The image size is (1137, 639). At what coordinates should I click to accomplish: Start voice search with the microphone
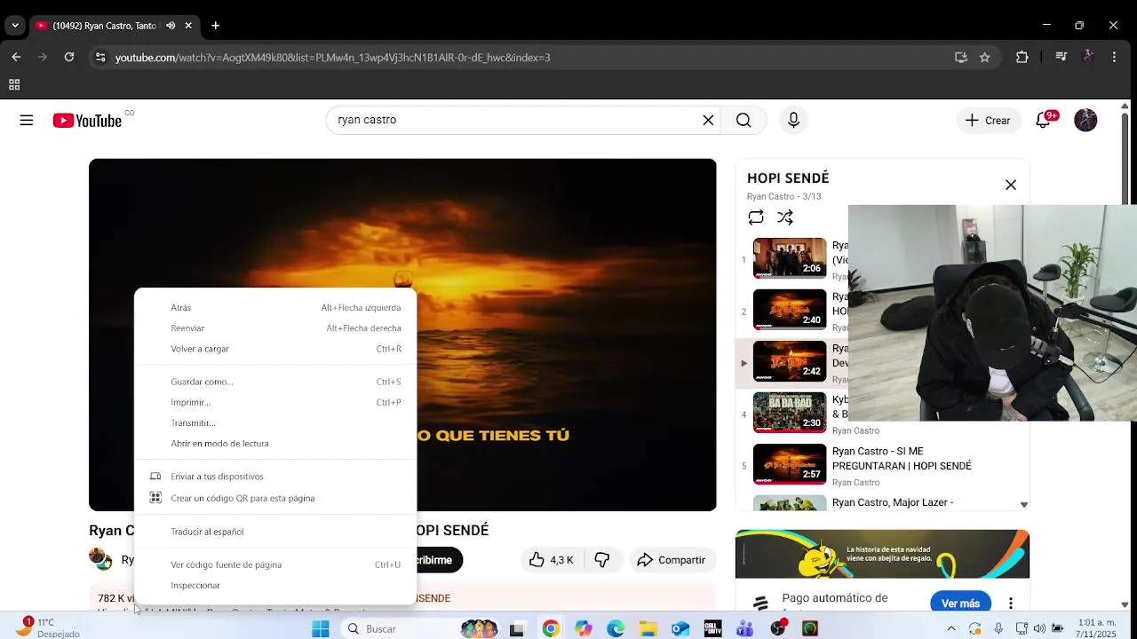(793, 121)
